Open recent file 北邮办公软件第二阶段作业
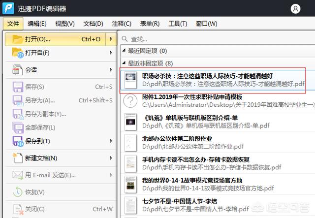The width and height of the screenshot is (315, 218). pyautogui.click(x=218, y=143)
